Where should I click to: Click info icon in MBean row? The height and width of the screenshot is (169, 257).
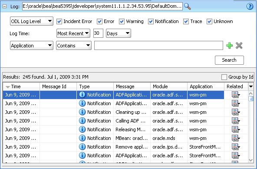[x=82, y=138]
